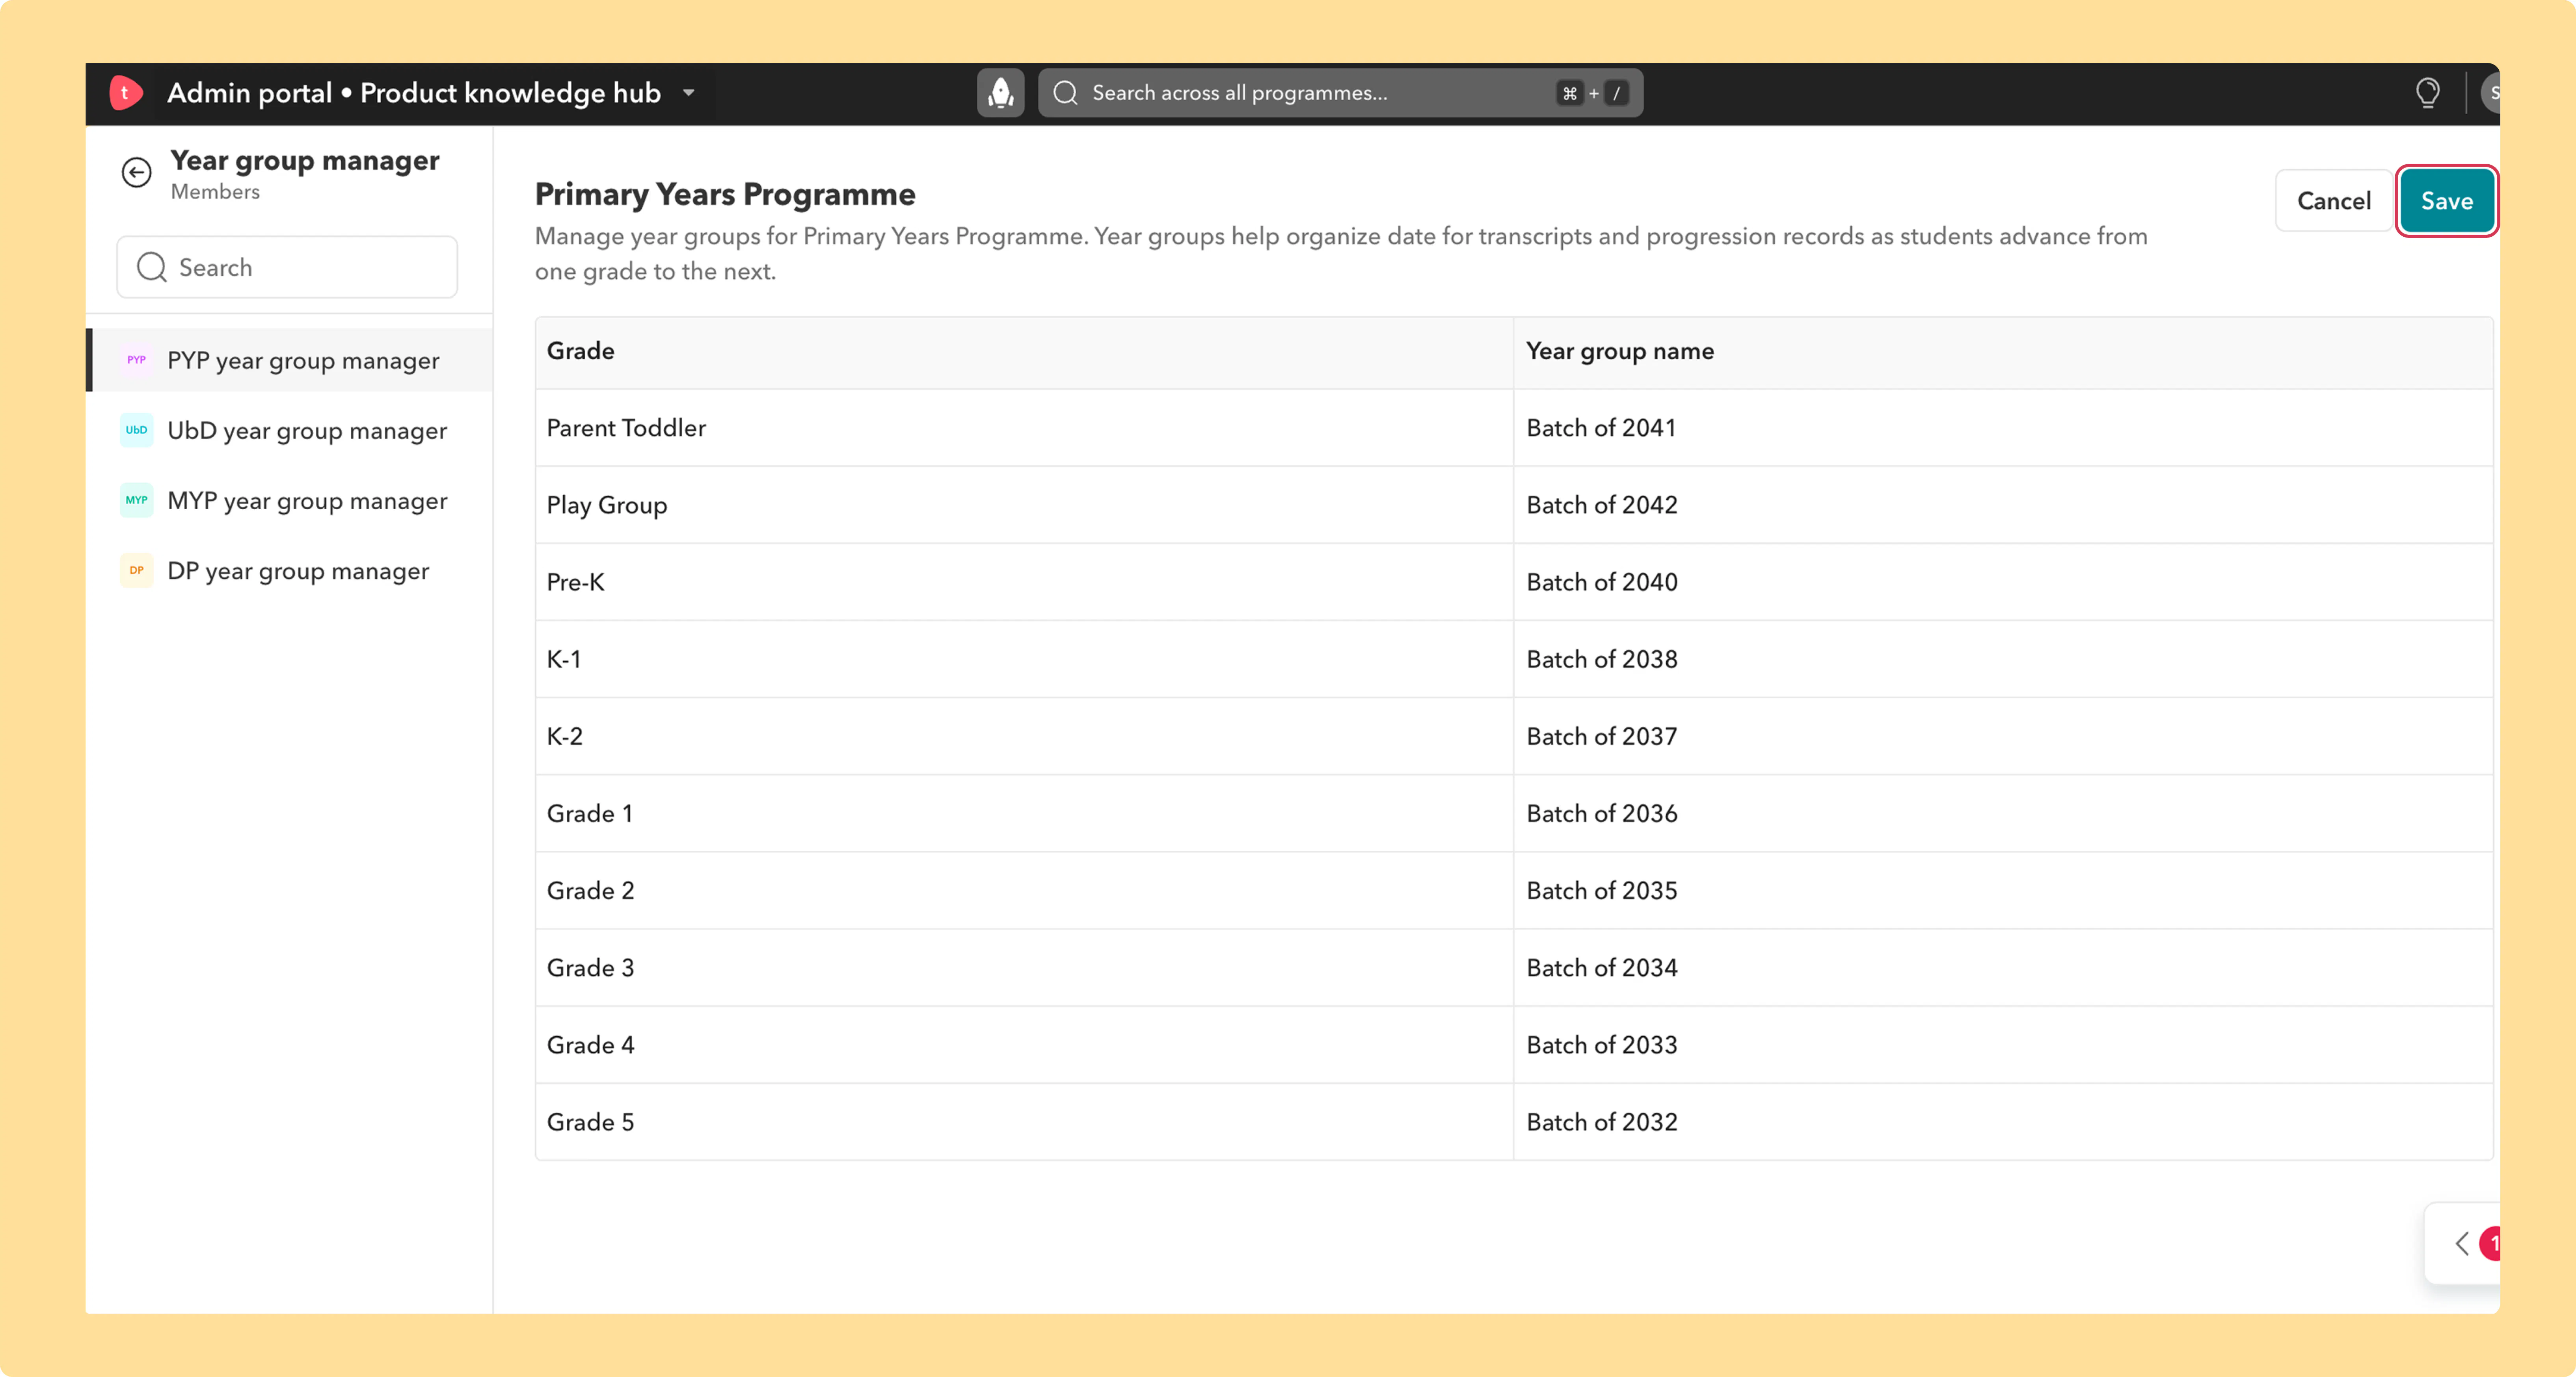Open the Admin portal dropdown arrow
Screen dimensions: 2576x1377
(688, 93)
